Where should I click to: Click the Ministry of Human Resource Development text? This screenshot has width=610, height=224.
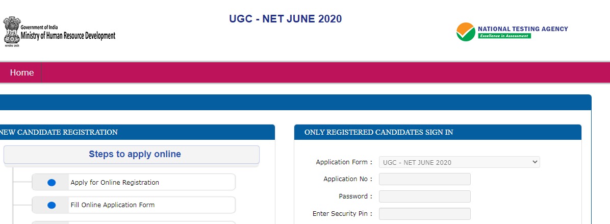pos(68,36)
